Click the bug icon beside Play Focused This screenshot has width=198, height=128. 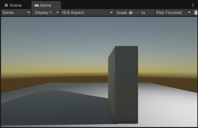pos(195,13)
